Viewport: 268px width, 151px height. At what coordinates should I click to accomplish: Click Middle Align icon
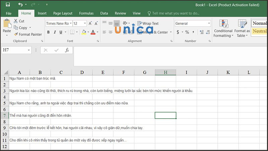click(111, 23)
